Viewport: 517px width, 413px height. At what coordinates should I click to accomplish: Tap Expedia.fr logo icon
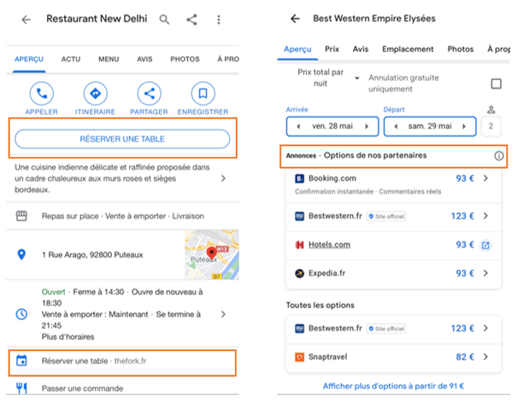click(x=299, y=273)
